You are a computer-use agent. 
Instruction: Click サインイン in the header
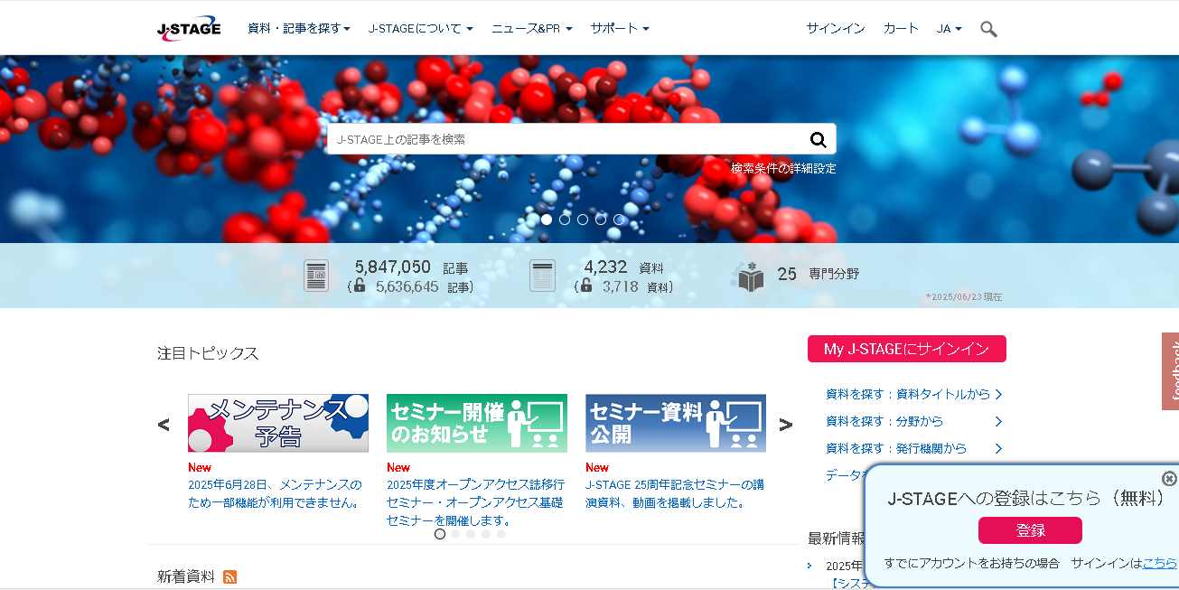(x=836, y=28)
